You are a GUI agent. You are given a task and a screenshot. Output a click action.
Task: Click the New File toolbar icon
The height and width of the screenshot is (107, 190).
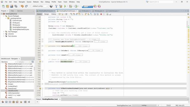coord(4,6)
